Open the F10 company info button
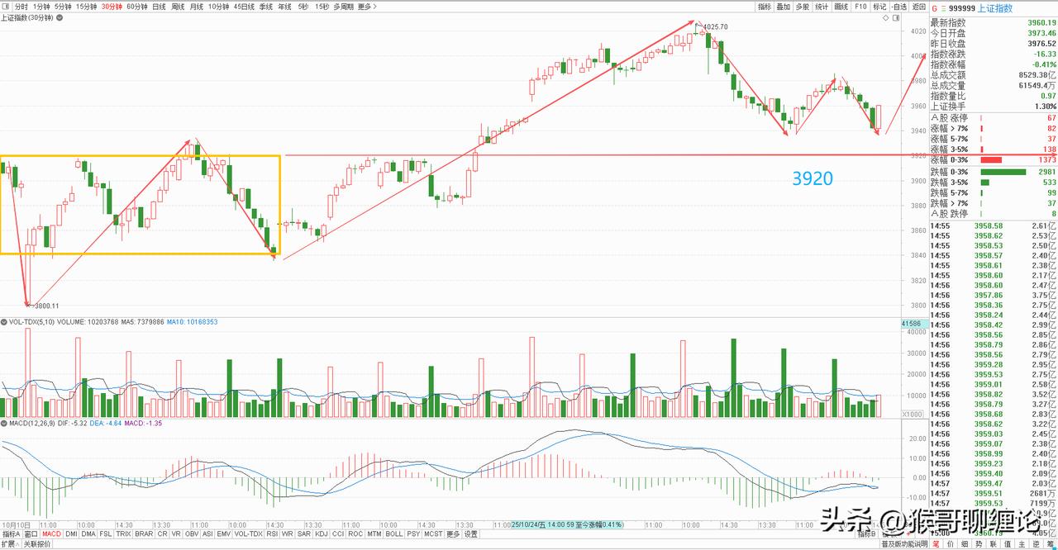The height and width of the screenshot is (550, 1058). click(860, 6)
